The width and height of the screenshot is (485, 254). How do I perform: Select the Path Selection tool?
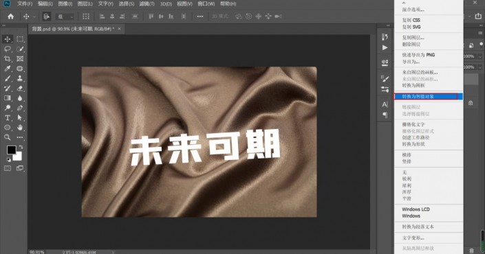[x=20, y=117]
